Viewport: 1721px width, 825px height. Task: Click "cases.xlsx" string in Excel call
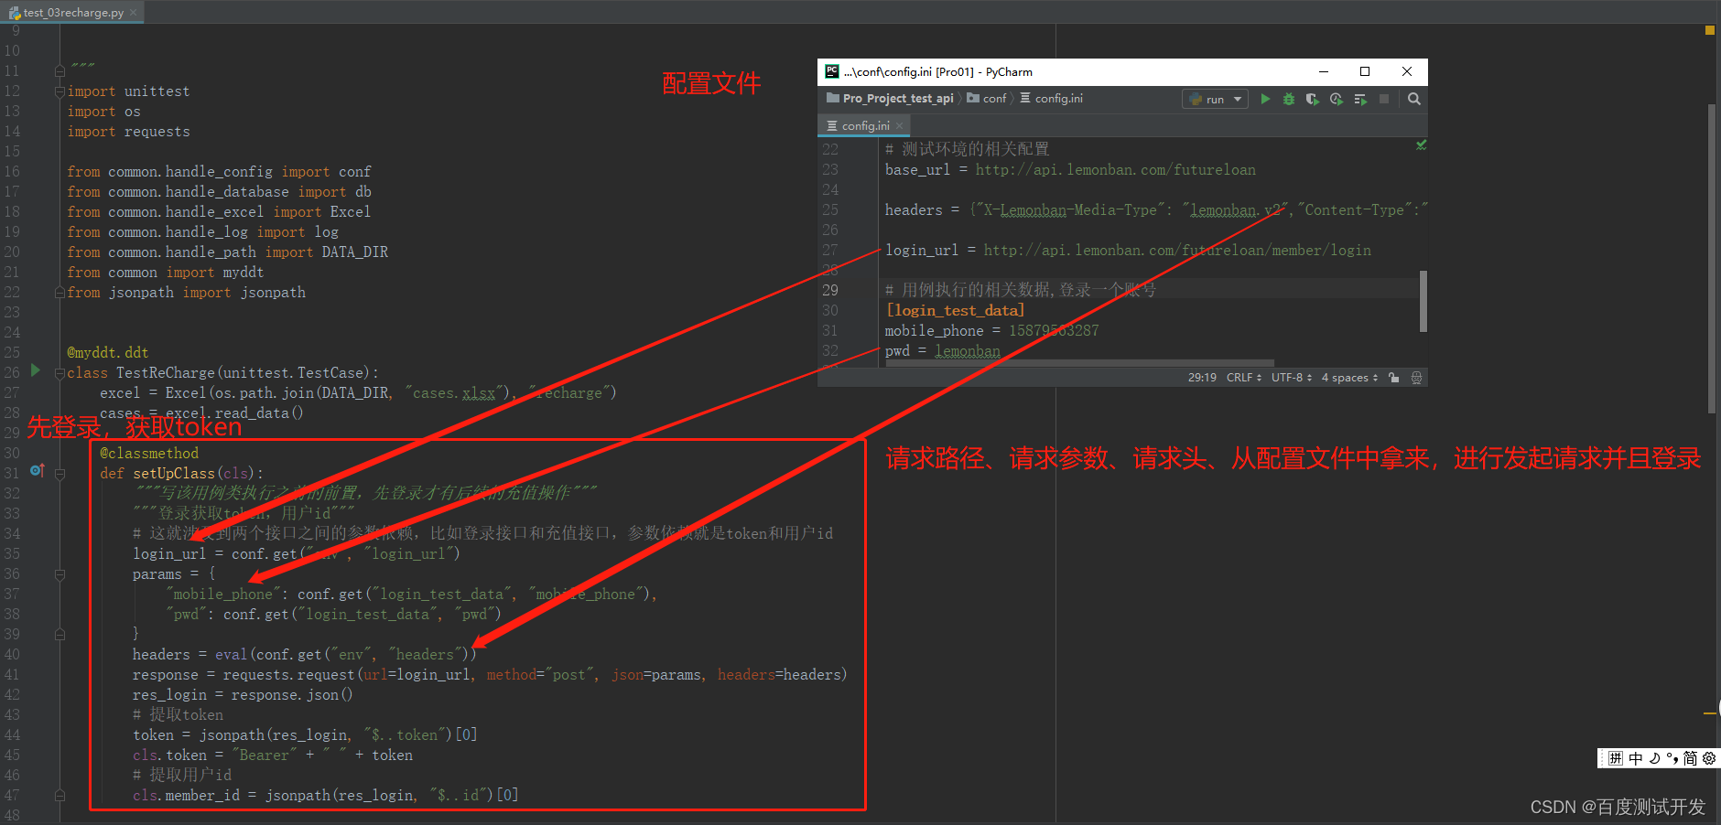(454, 393)
